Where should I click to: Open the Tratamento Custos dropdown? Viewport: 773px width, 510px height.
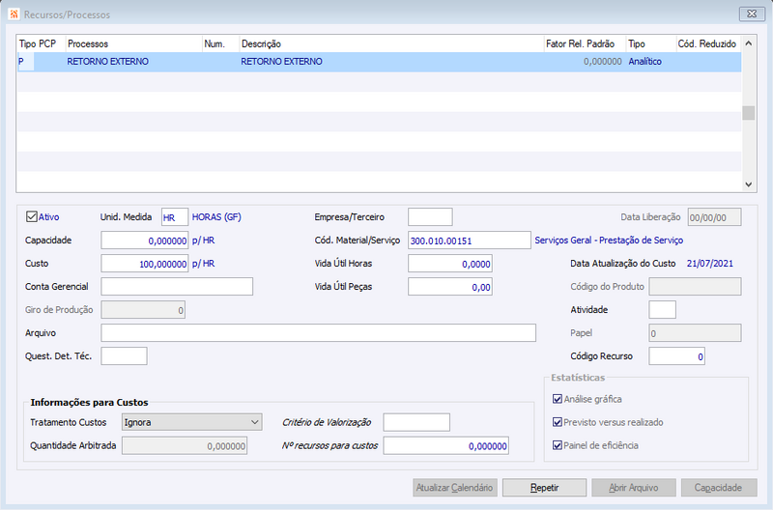[192, 422]
